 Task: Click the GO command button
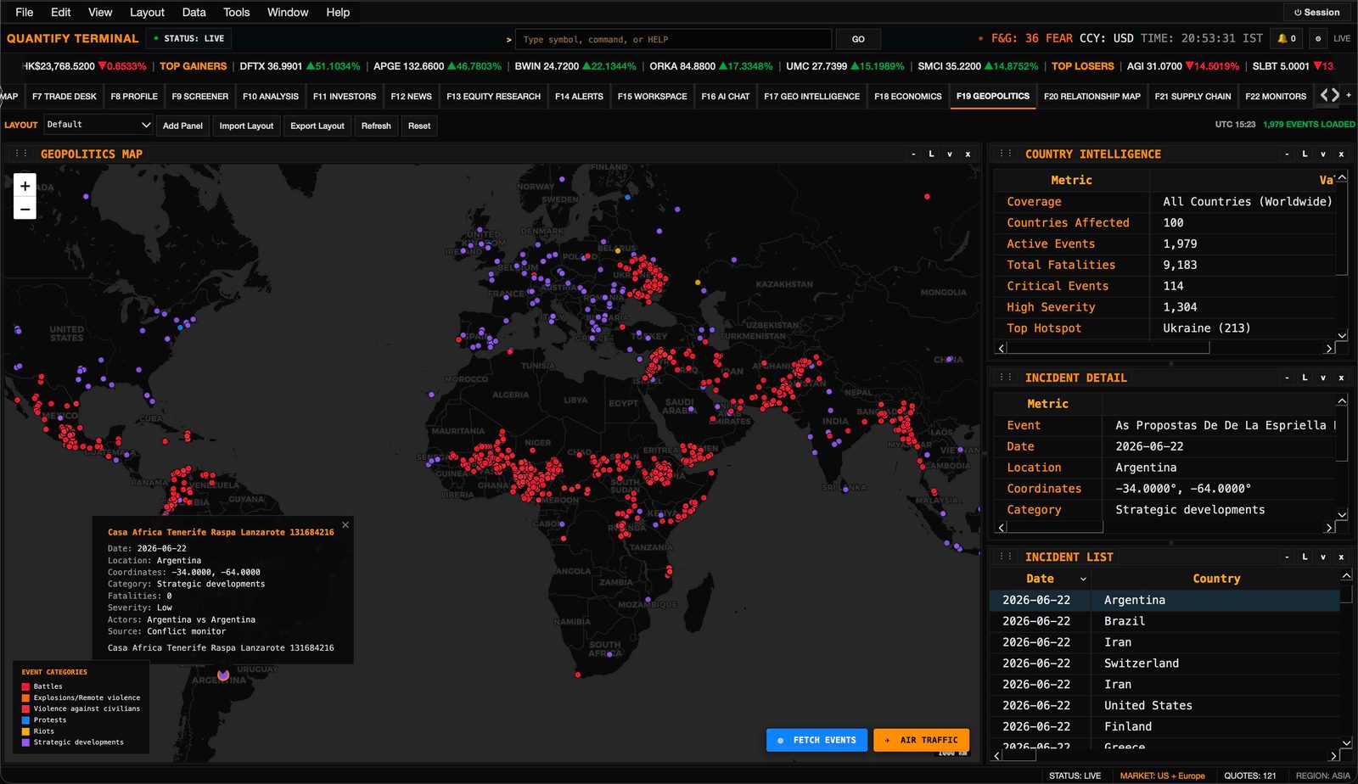coord(858,39)
